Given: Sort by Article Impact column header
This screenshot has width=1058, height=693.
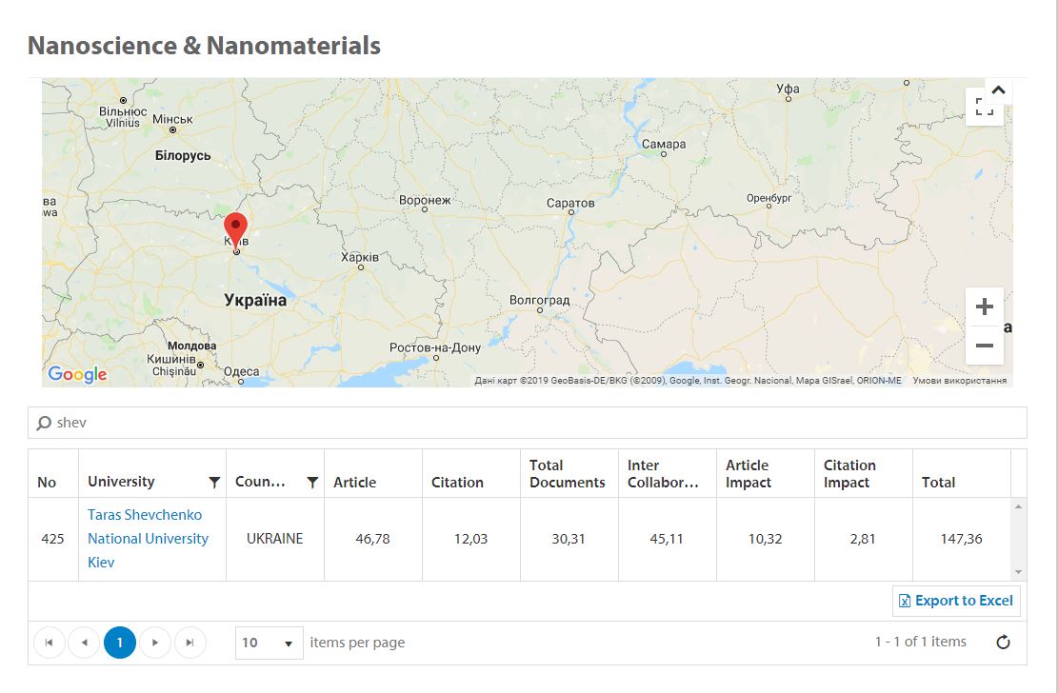Looking at the screenshot, I should 749,474.
